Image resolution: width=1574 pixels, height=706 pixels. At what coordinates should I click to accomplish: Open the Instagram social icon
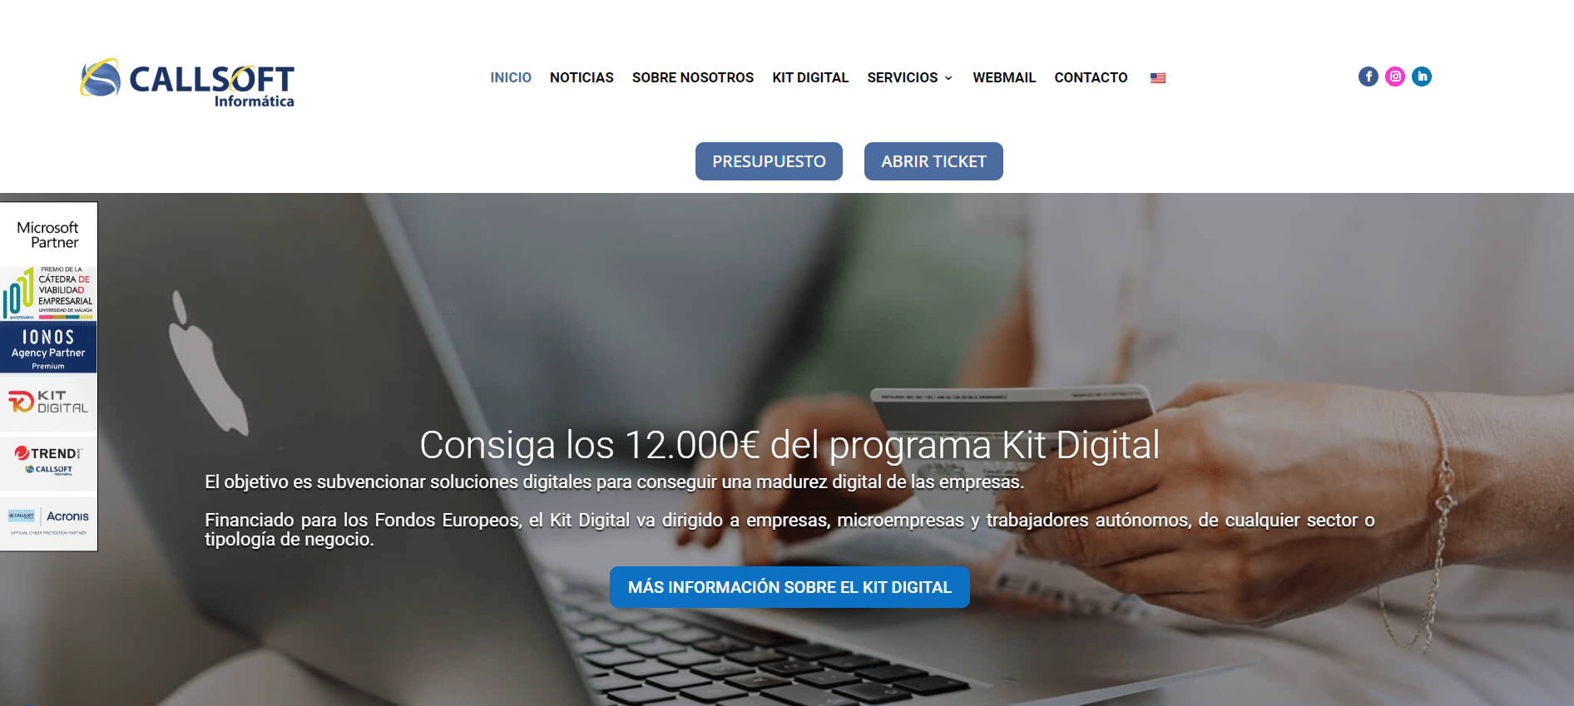coord(1395,77)
